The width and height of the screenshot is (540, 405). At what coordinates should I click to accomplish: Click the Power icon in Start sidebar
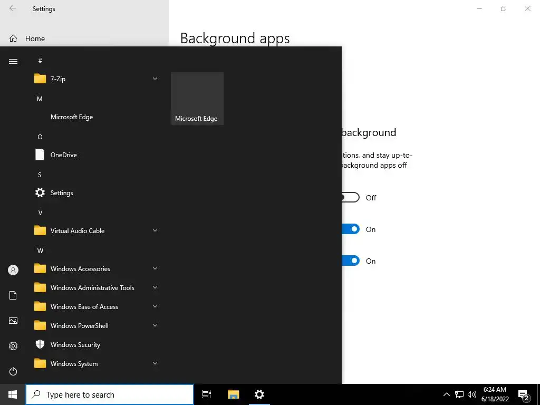(x=13, y=371)
